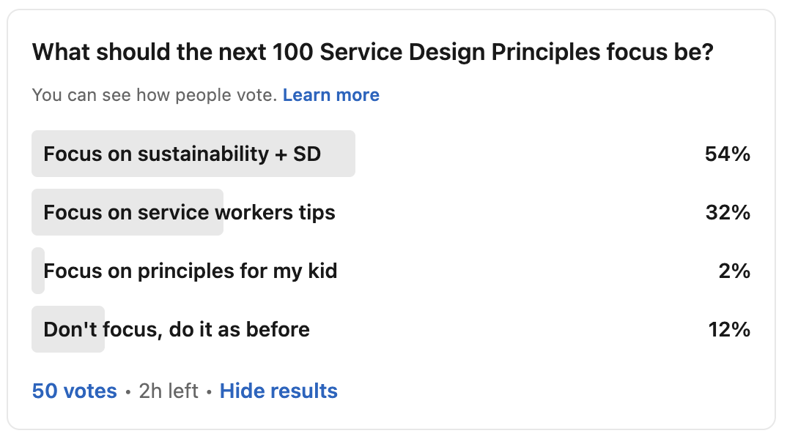Click Hide results link
The height and width of the screenshot is (436, 787).
pyautogui.click(x=278, y=391)
